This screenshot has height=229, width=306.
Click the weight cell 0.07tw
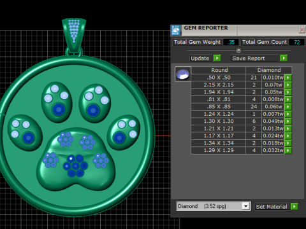coord(273,85)
